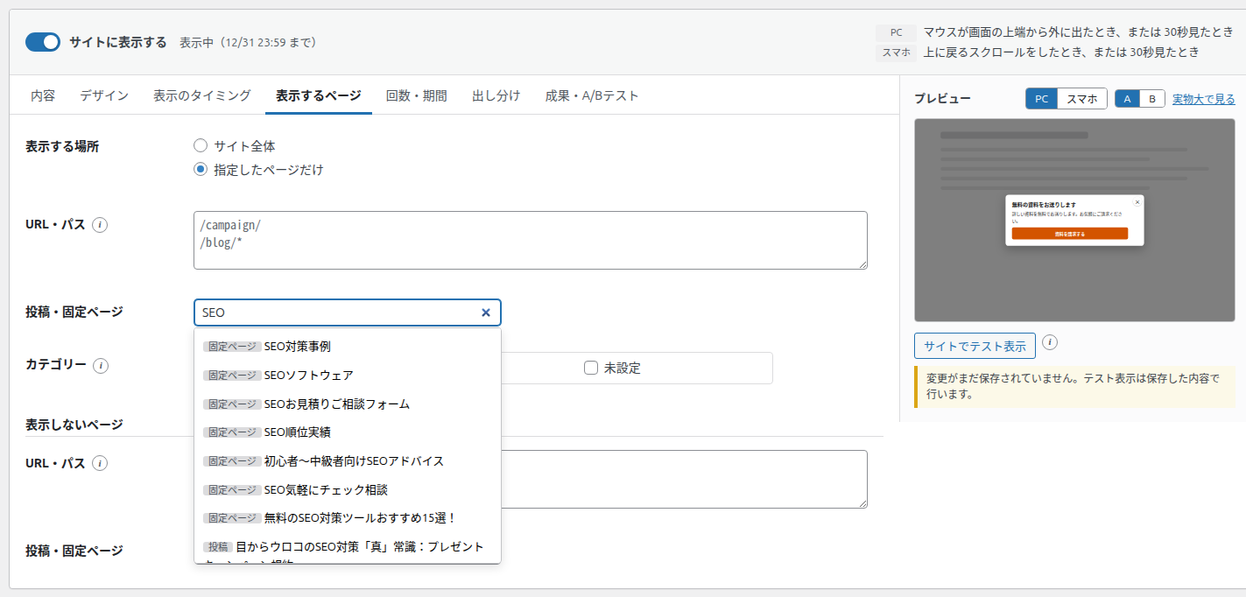
Task: Open the 内容 tab
Action: [43, 95]
